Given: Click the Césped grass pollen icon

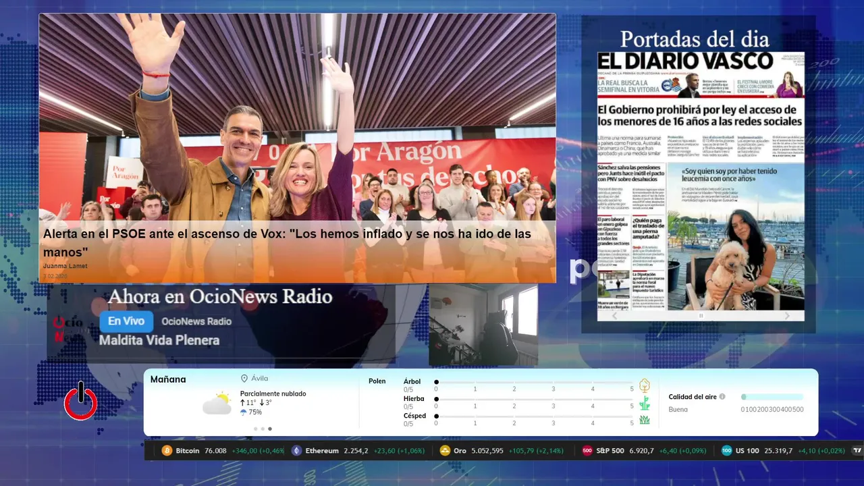Looking at the screenshot, I should [645, 420].
